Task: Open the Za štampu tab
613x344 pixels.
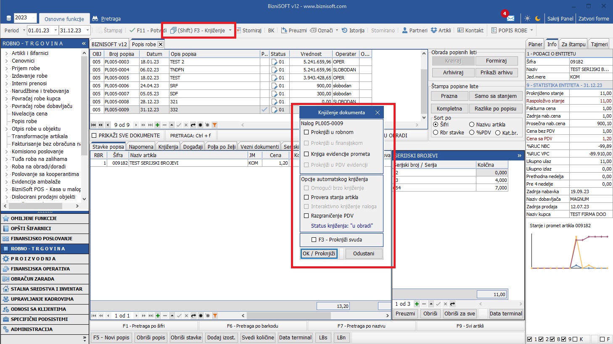Action: click(x=573, y=44)
